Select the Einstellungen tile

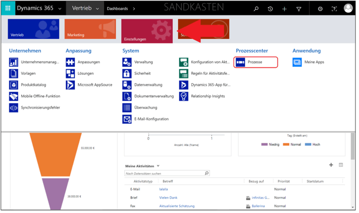click(x=147, y=31)
